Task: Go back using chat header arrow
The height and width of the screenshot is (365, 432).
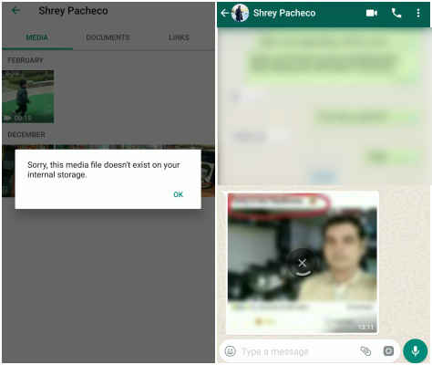Action: point(224,13)
